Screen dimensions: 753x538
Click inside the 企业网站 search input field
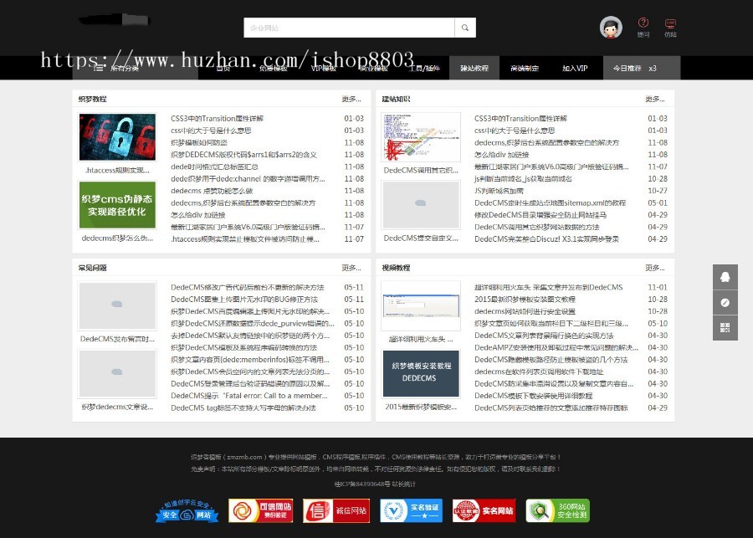pyautogui.click(x=351, y=27)
